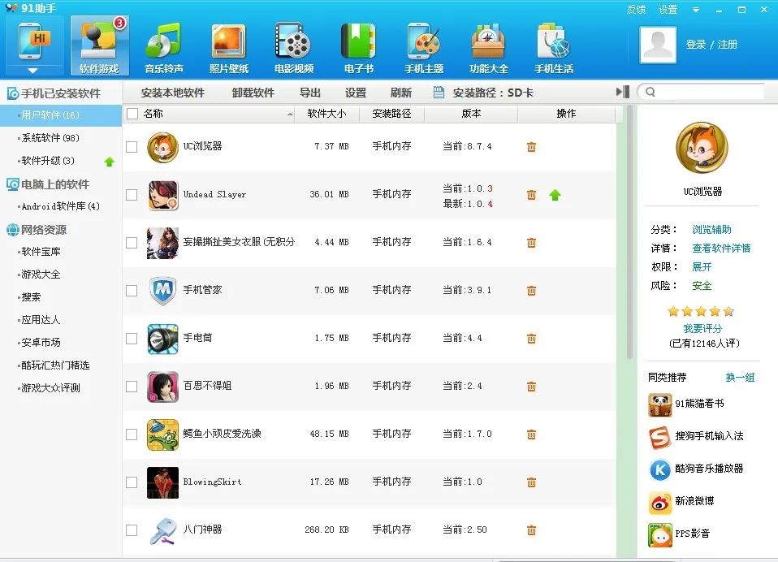Sort by 软件大小 column header
Viewport: 778px width, 562px height.
[327, 114]
